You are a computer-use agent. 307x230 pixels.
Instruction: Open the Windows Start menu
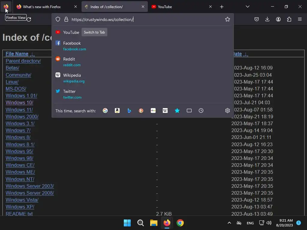tap(127, 223)
